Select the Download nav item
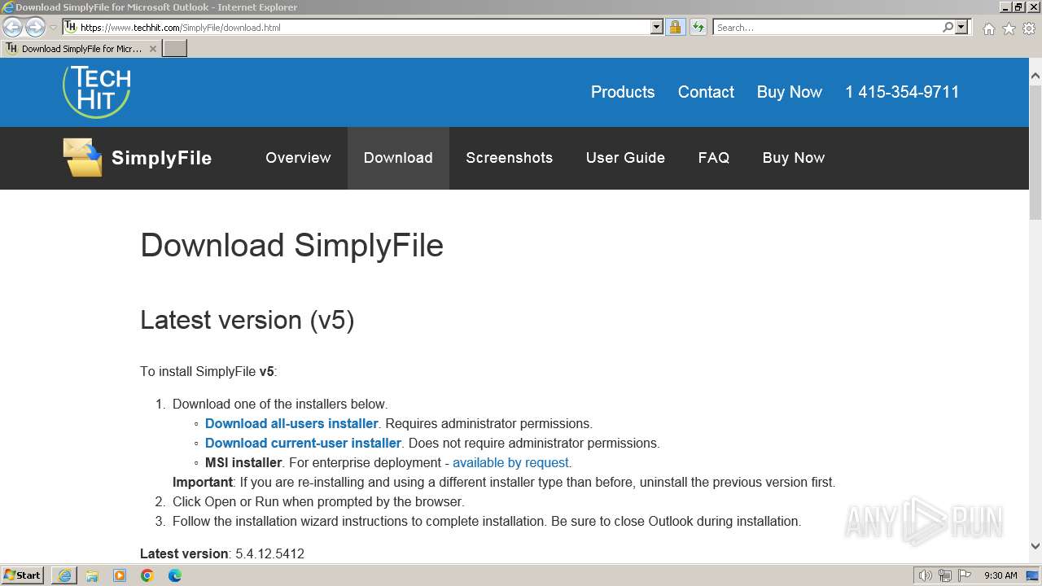Screen dimensions: 1042x586 pyautogui.click(x=398, y=158)
